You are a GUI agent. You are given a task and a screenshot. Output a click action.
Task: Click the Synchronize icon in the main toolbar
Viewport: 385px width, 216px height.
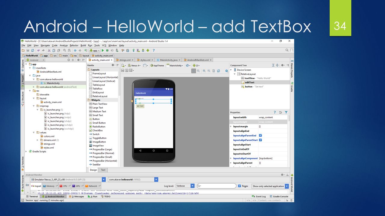pyautogui.click(x=32, y=50)
